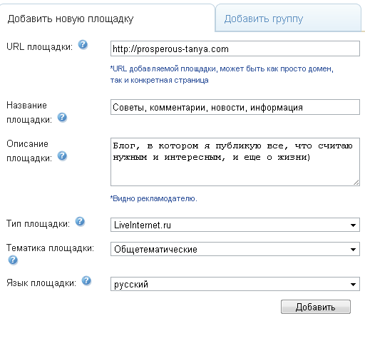The width and height of the screenshot is (365, 341).
Task: Click the Видно рекламодателю note
Action: (x=153, y=198)
